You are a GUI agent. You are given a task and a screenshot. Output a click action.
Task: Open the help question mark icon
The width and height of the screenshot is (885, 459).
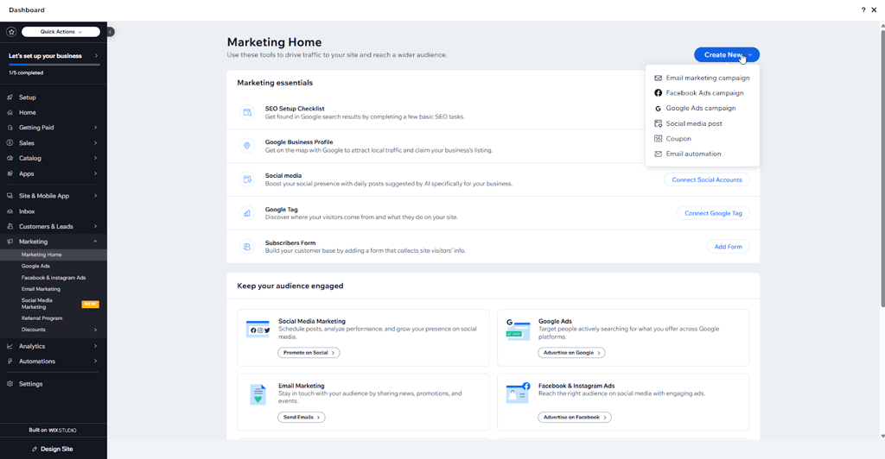[x=863, y=9]
